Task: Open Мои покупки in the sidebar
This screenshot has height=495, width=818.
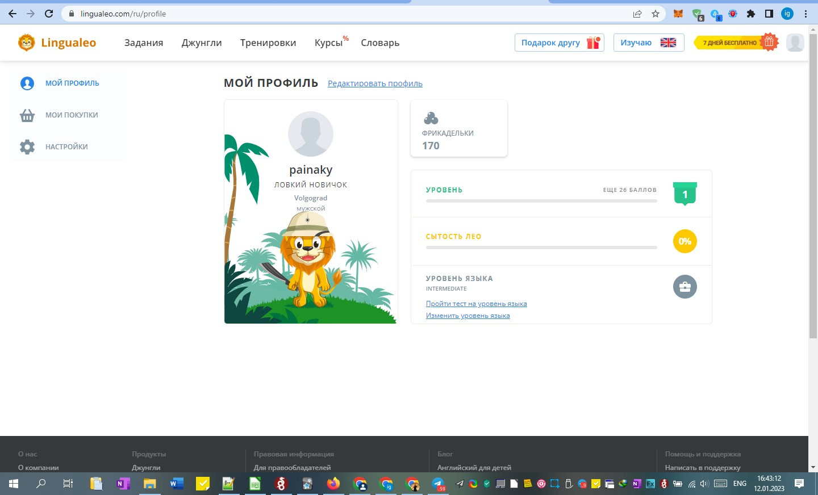Action: [72, 115]
